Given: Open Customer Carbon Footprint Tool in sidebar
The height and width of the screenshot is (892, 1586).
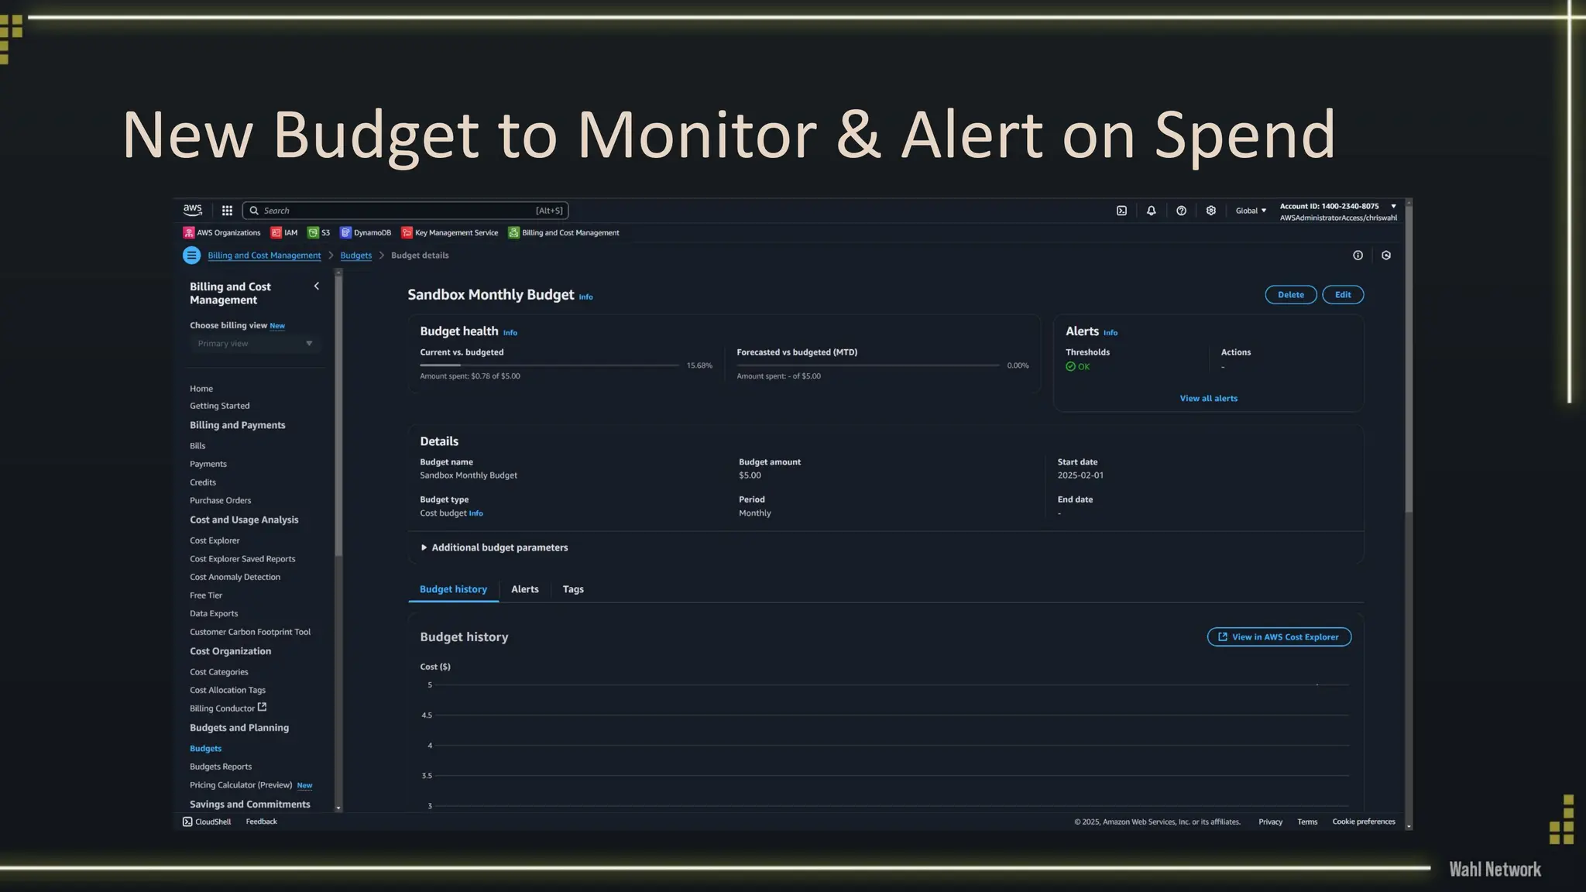Looking at the screenshot, I should click(x=250, y=632).
